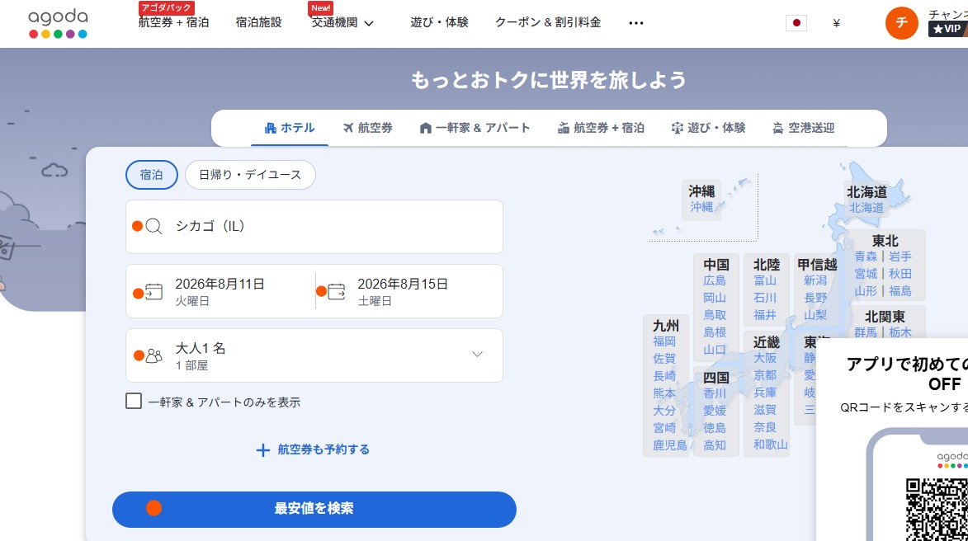Select 島根 in the 中国 region
Image resolution: width=968 pixels, height=541 pixels.
[715, 332]
